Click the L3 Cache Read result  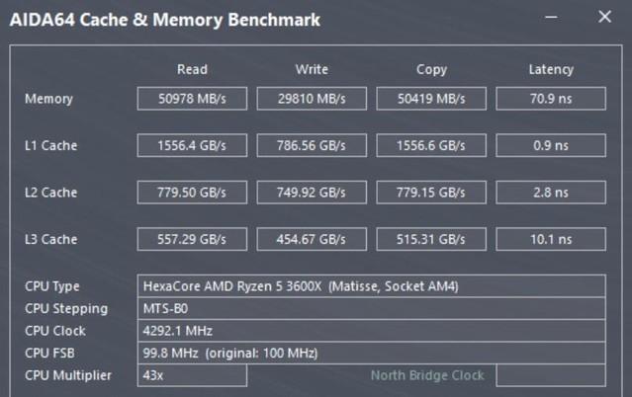pyautogui.click(x=192, y=239)
